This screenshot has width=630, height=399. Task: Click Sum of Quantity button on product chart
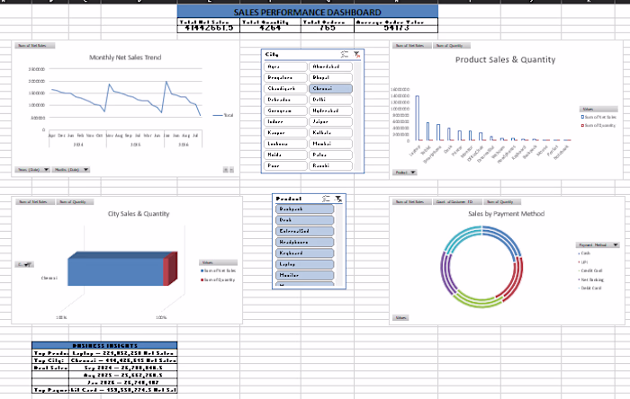click(x=451, y=46)
